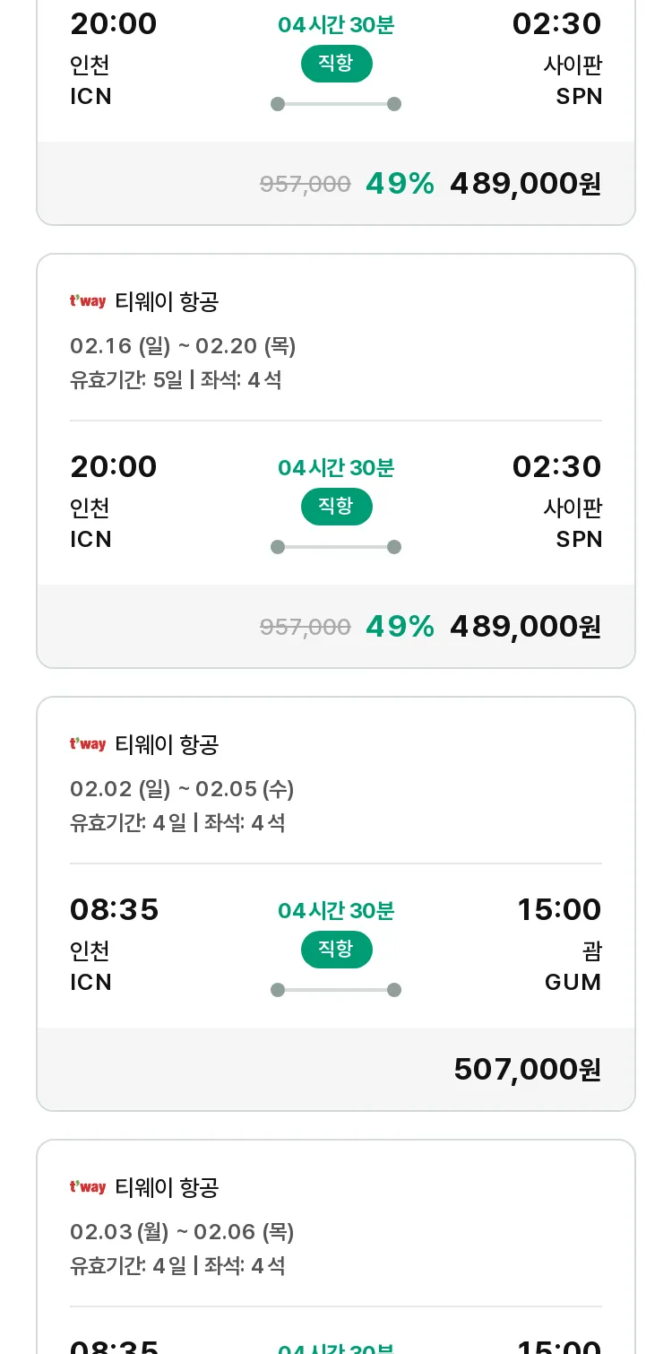Image resolution: width=672 pixels, height=1354 pixels.
Task: Select the 직항 badge on 02.16 Saipan flight
Action: click(x=336, y=507)
